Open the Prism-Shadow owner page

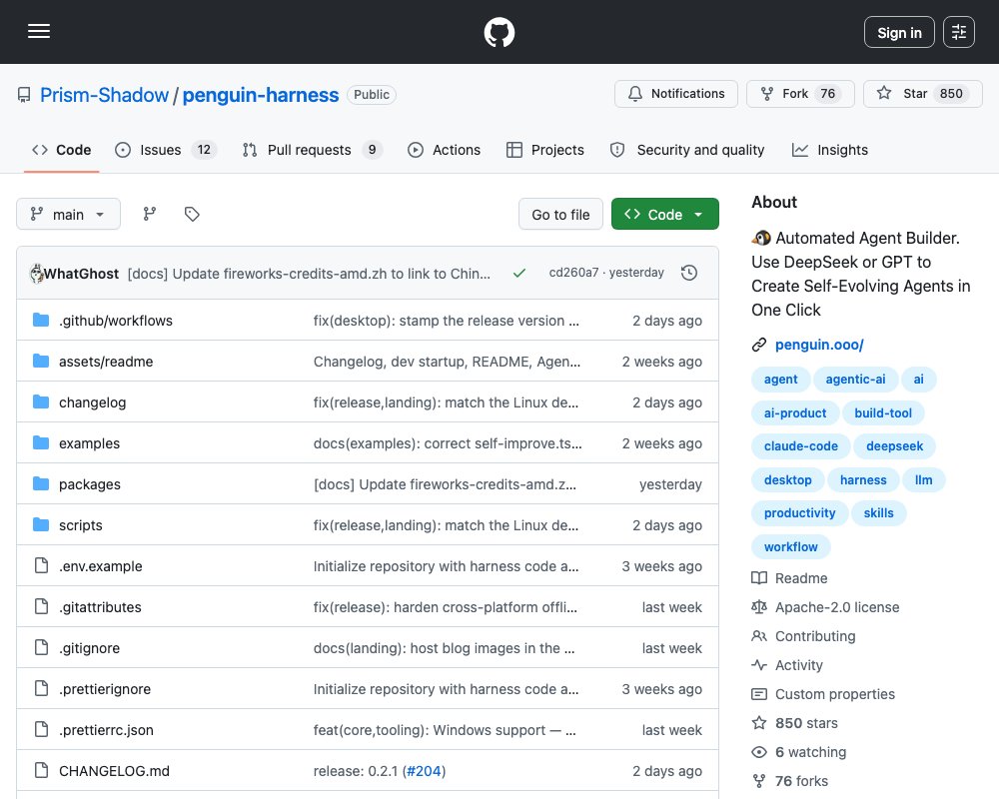[x=104, y=95]
